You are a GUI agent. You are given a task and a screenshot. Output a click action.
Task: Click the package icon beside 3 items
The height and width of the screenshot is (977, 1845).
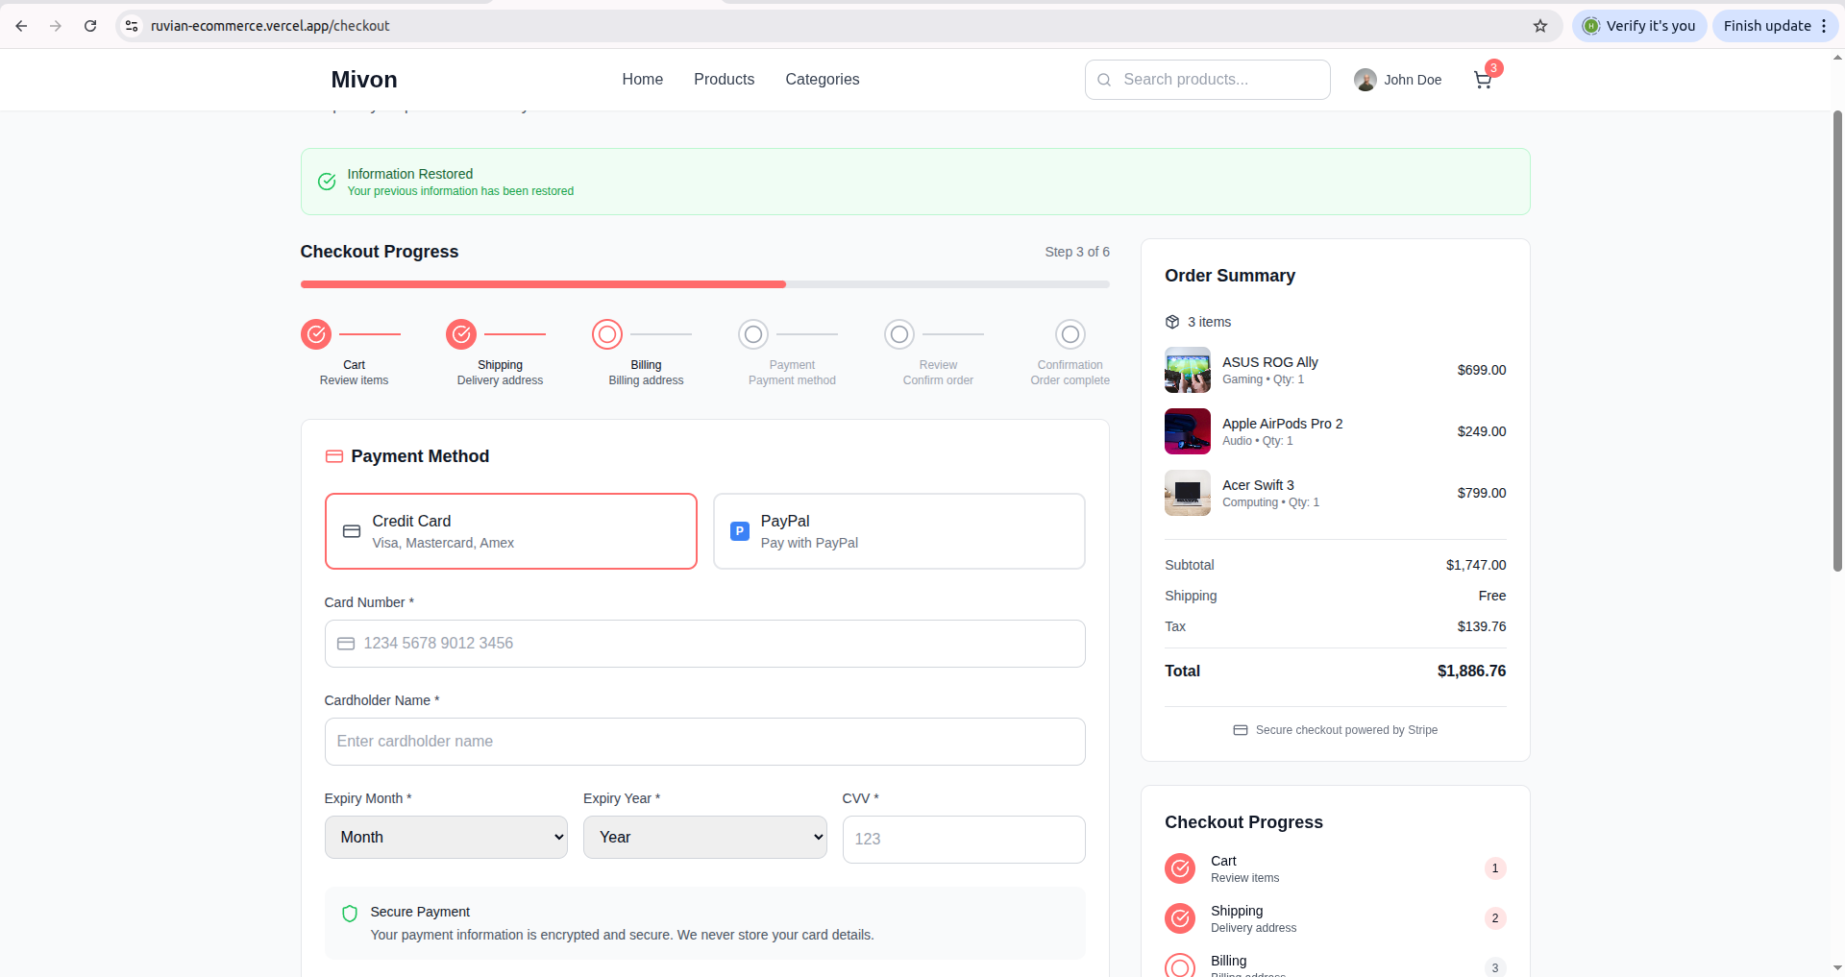1172,322
